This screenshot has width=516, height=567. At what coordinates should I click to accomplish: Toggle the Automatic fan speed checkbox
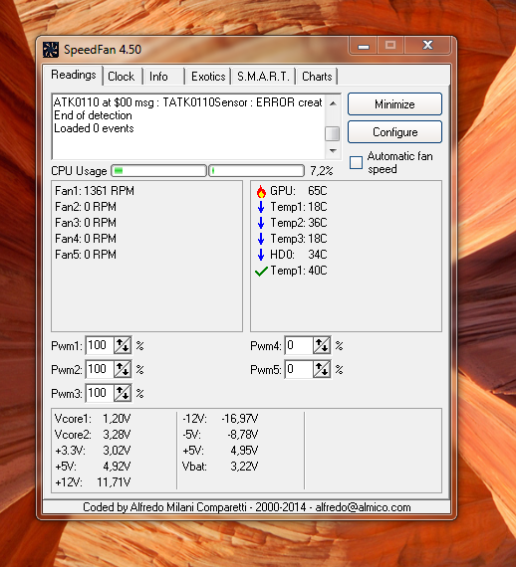click(356, 162)
